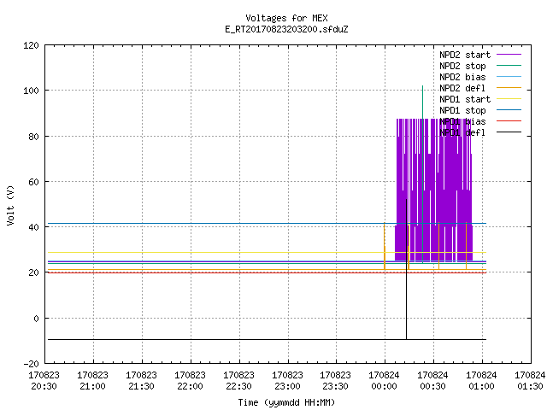Click the y-axis tick value 60
547x410 pixels.
[x=33, y=182]
